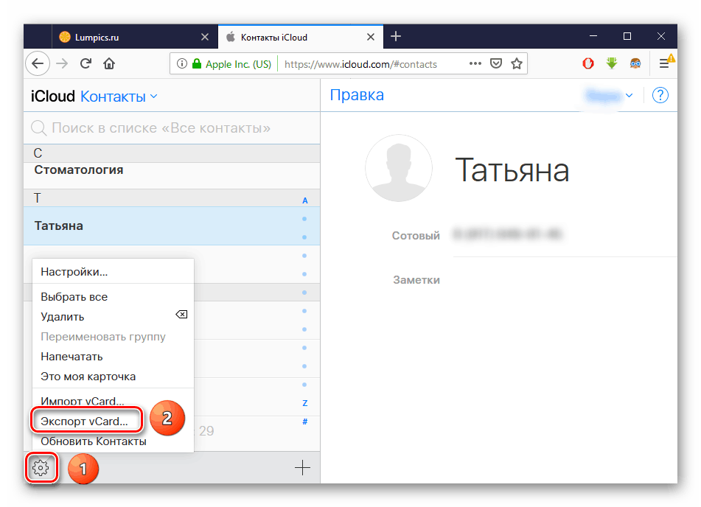Choose Напечатать from the menu
701x507 pixels.
[x=72, y=357]
